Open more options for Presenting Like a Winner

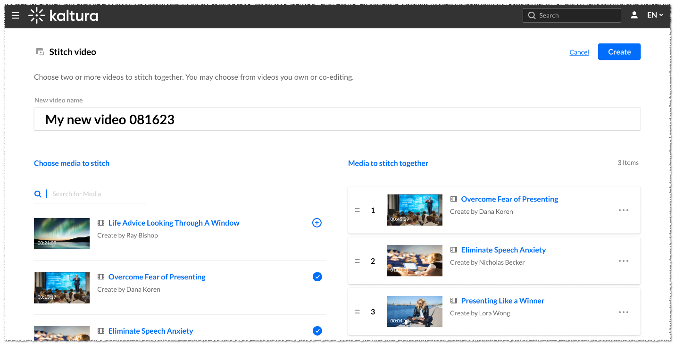click(x=624, y=312)
